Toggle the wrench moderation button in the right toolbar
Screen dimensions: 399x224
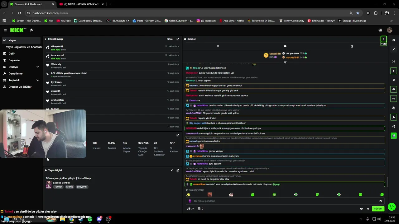coord(394,117)
